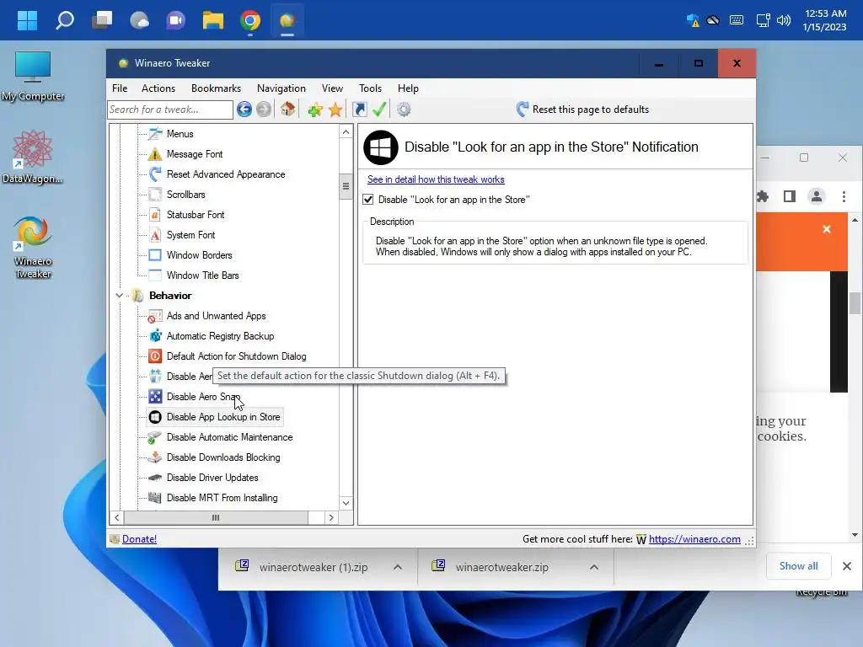Viewport: 863px width, 647px height.
Task: Click the Back navigation arrow icon
Action: pyautogui.click(x=244, y=110)
